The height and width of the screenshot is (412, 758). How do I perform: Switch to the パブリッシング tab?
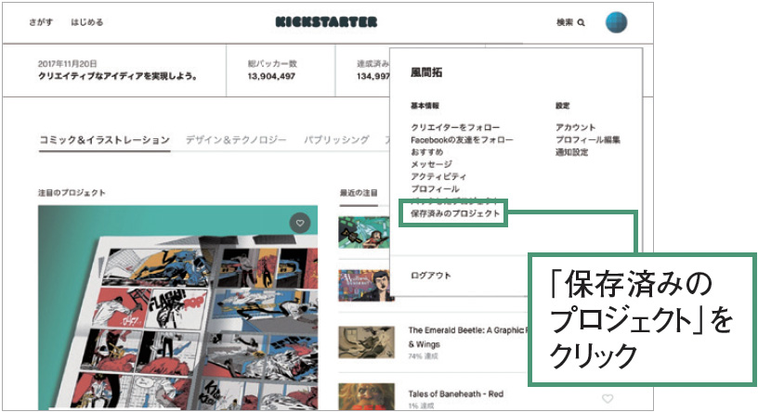click(336, 140)
